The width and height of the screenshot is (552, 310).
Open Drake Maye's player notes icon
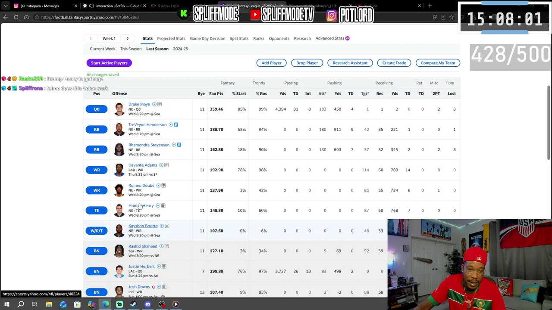[160, 104]
